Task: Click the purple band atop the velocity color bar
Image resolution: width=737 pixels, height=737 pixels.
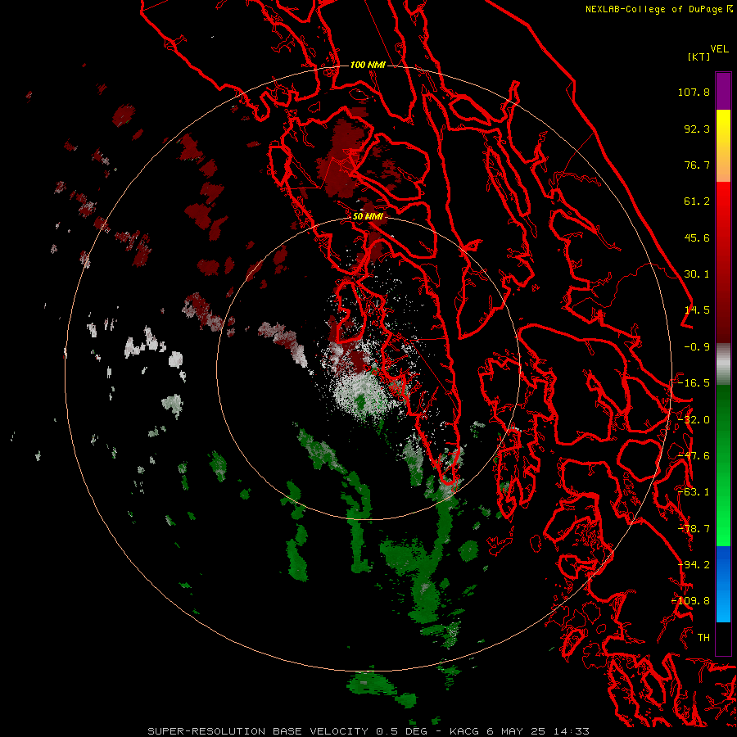Action: [x=723, y=92]
